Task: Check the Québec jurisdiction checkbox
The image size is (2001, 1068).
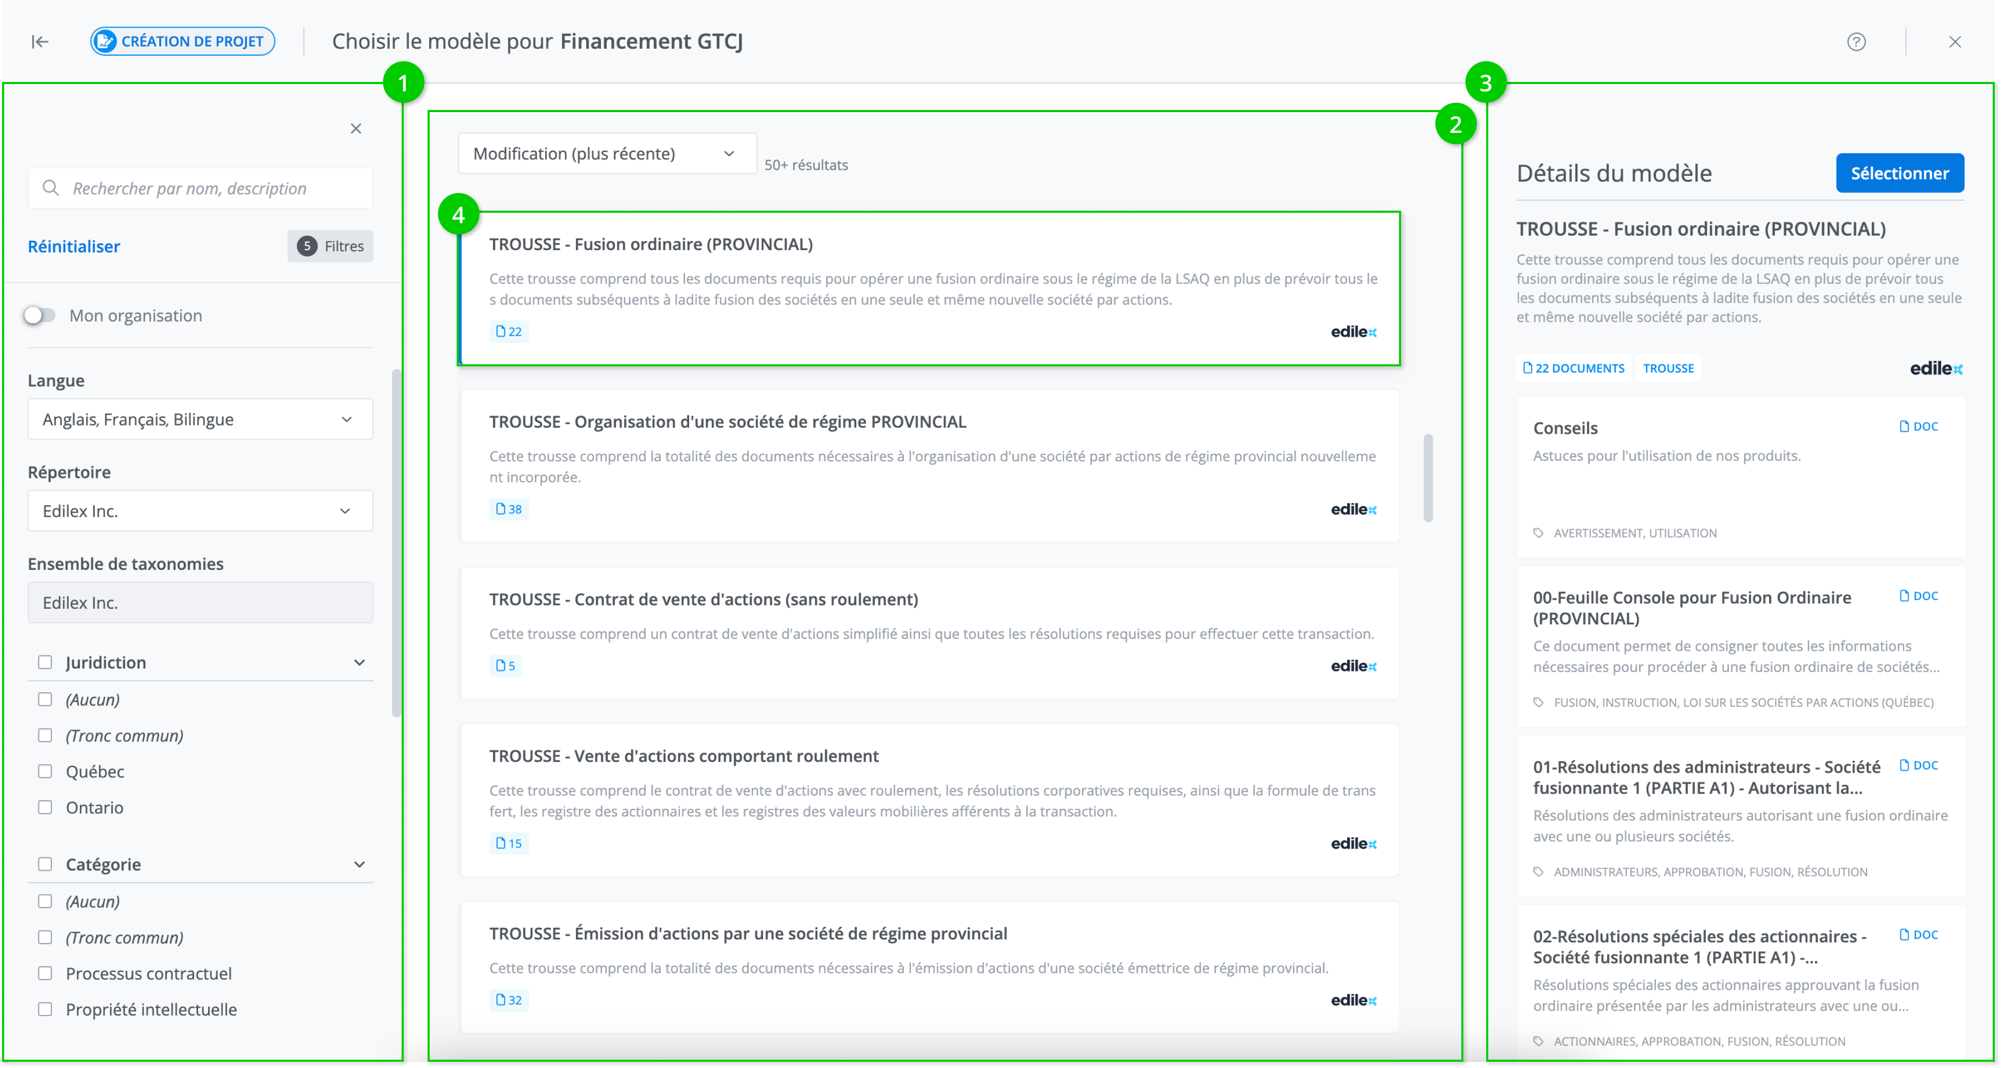Action: tap(45, 771)
